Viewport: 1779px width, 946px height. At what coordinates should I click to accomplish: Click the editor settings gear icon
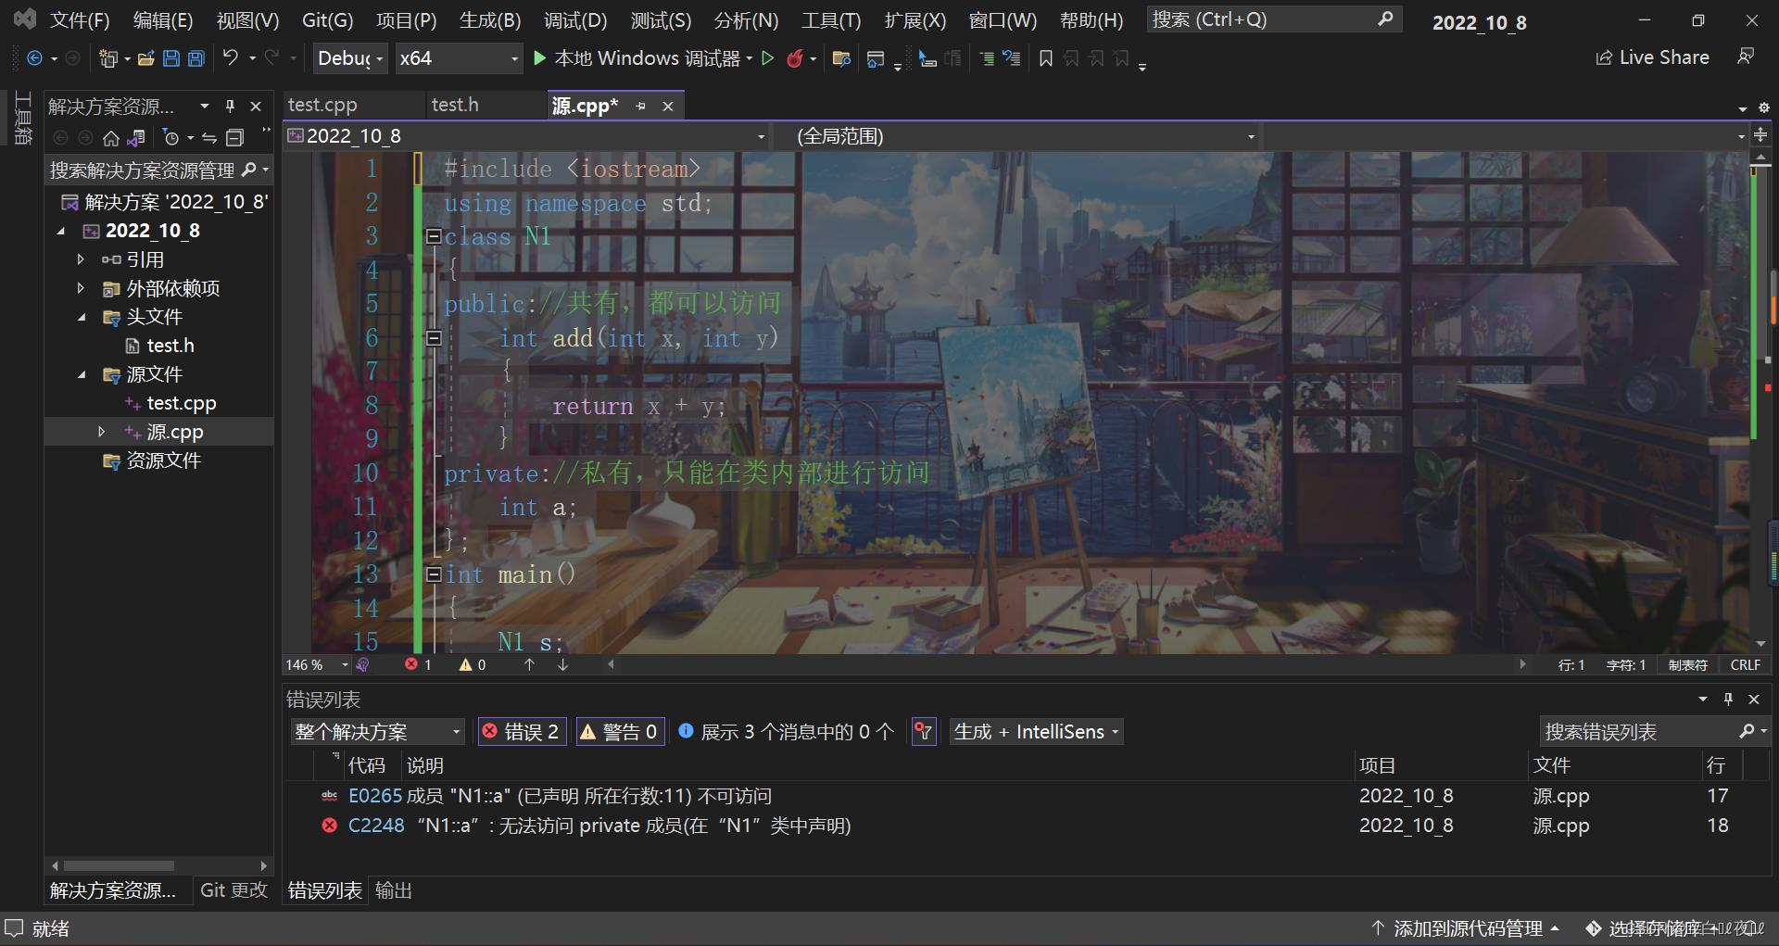pyautogui.click(x=1764, y=107)
